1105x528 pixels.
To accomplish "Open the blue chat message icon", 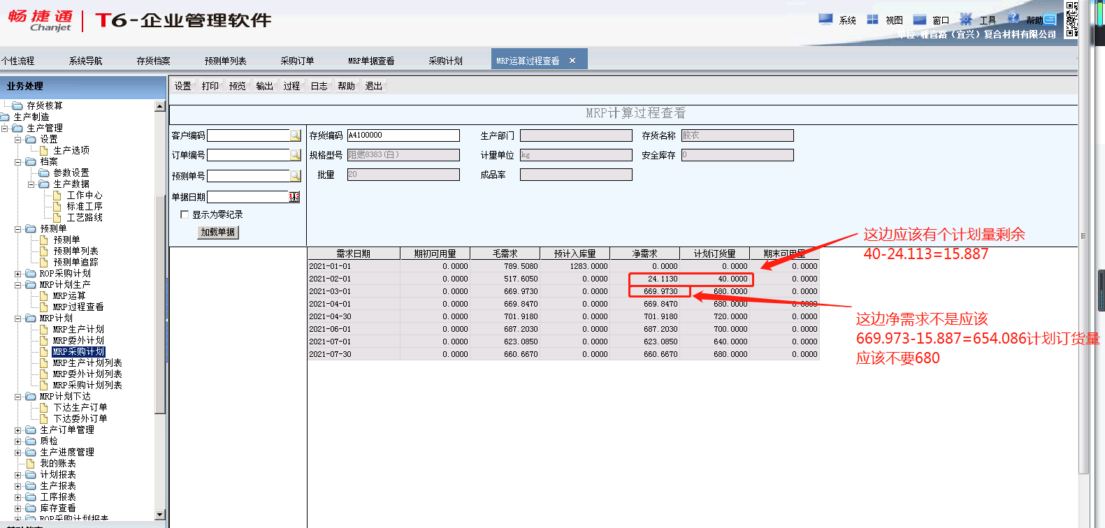I will (x=1050, y=20).
